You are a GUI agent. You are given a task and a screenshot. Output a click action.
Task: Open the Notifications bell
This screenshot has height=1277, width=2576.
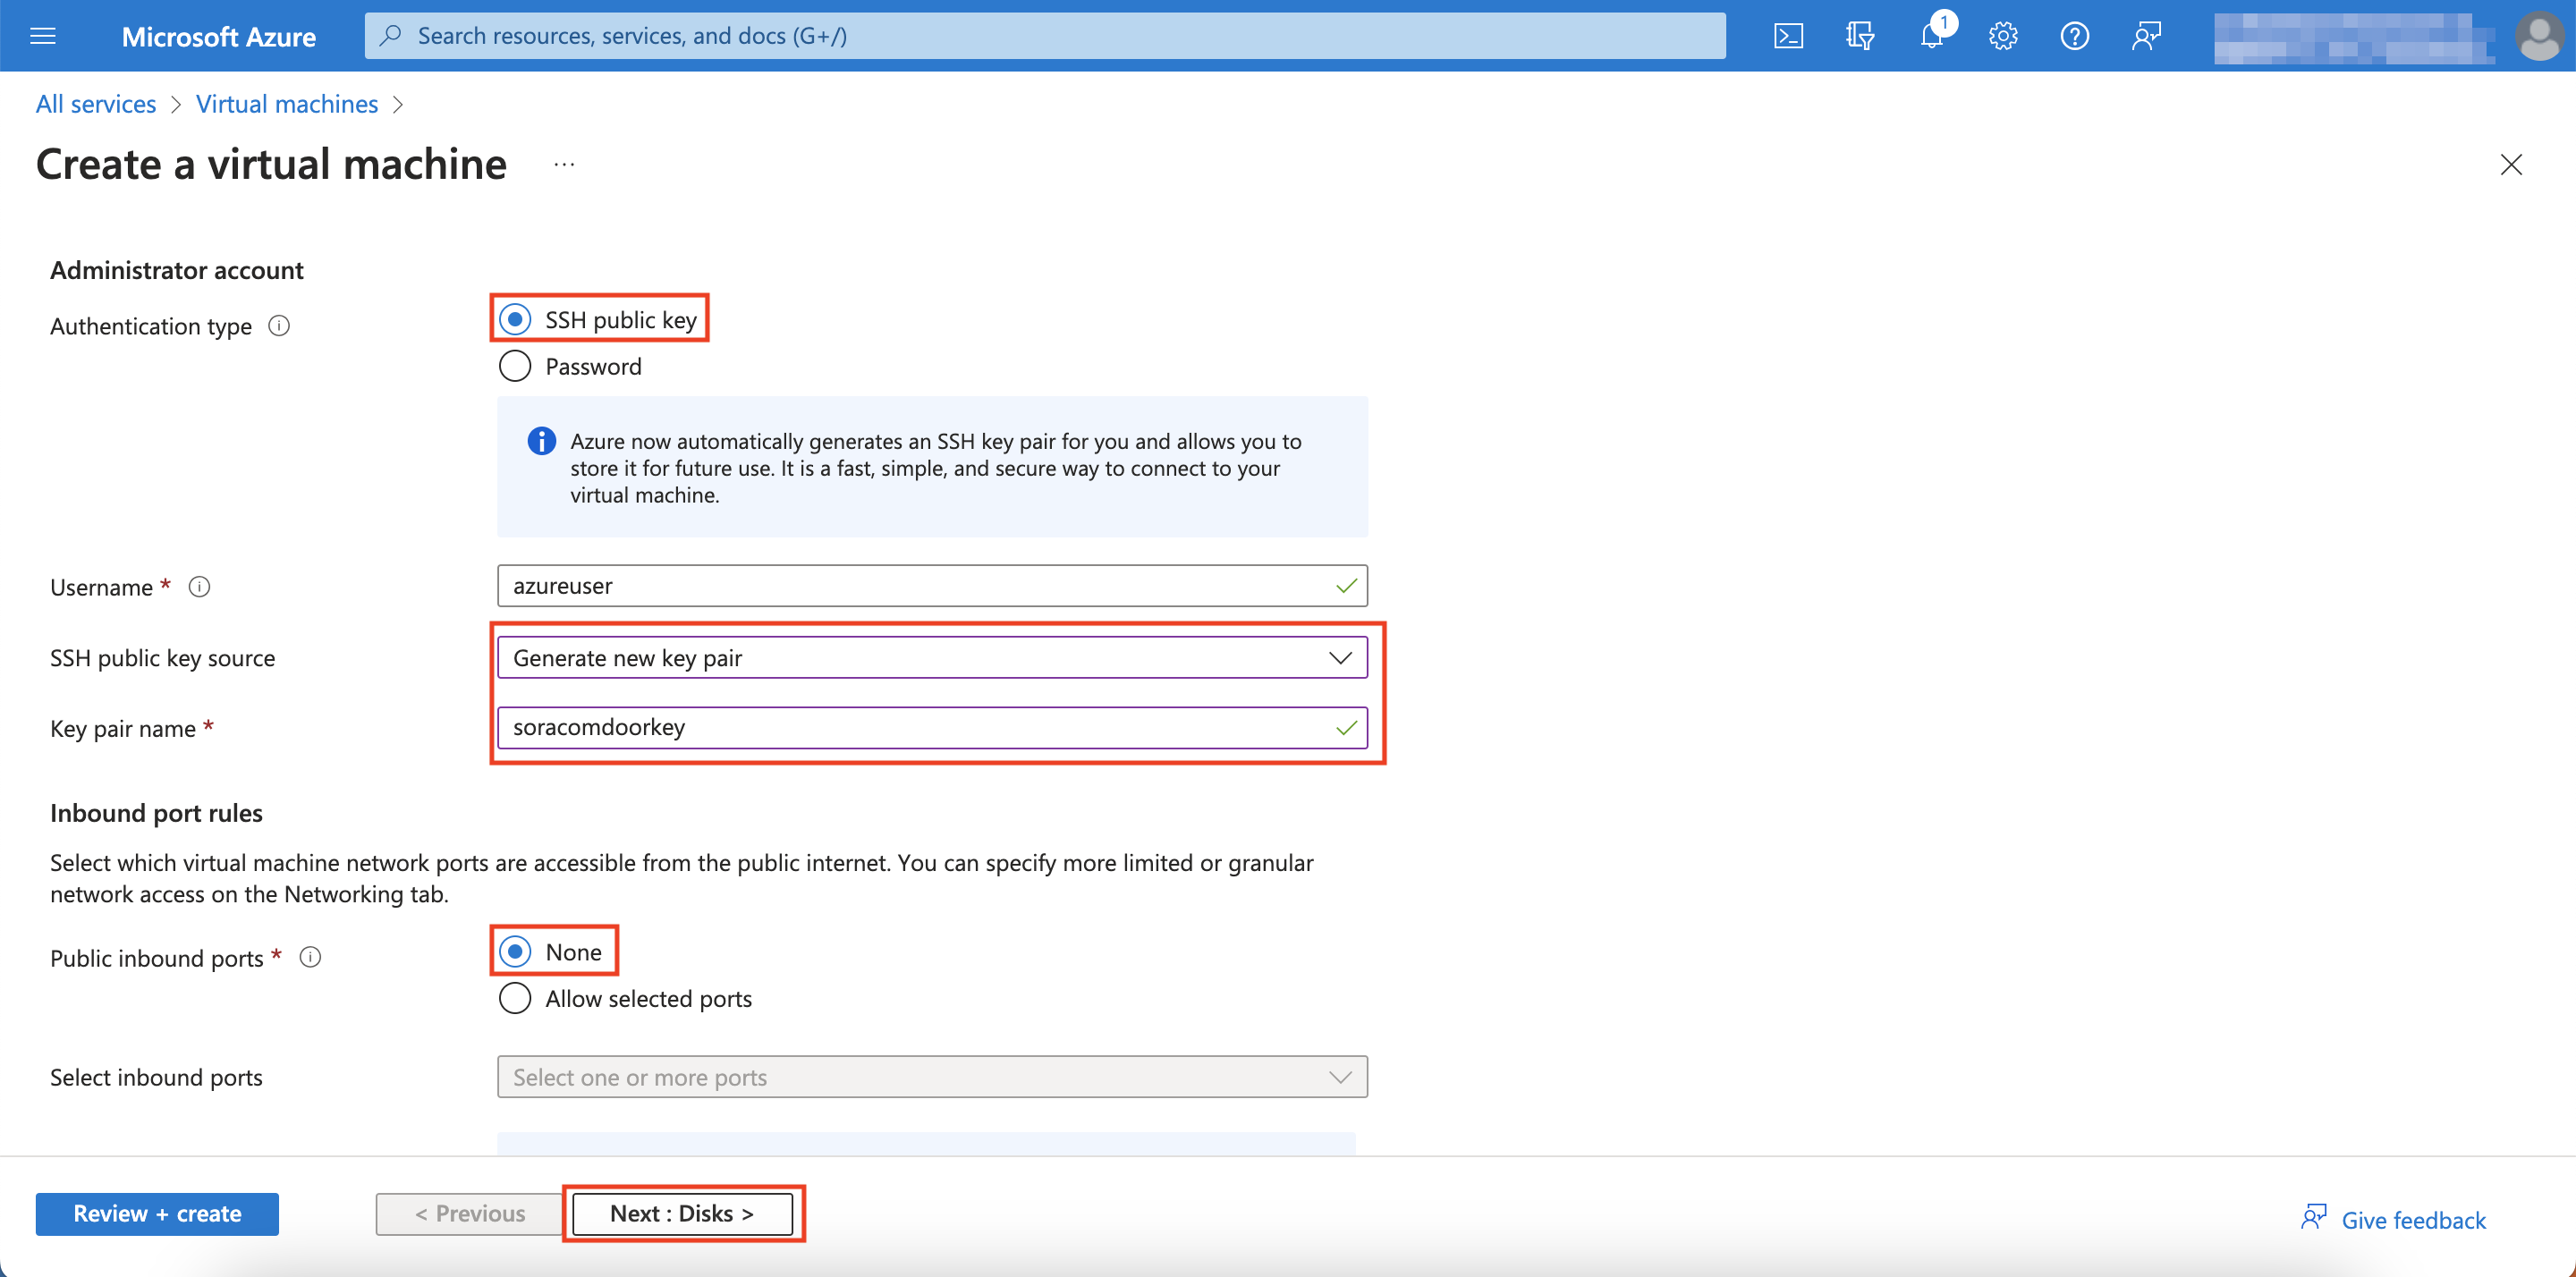pyautogui.click(x=1930, y=35)
